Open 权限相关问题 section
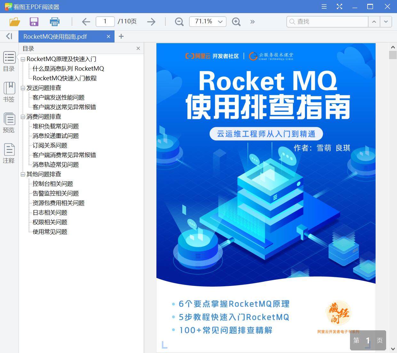Image resolution: width=397 pixels, height=353 pixels. coord(50,222)
